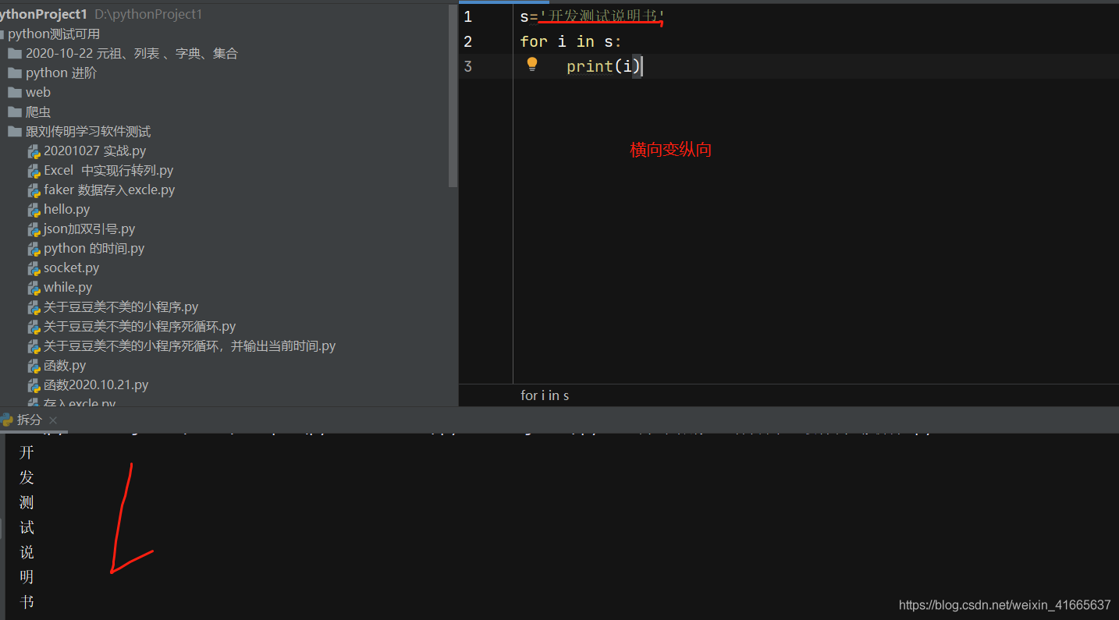Click the output character '说' in the console
This screenshot has width=1119, height=620.
27,552
